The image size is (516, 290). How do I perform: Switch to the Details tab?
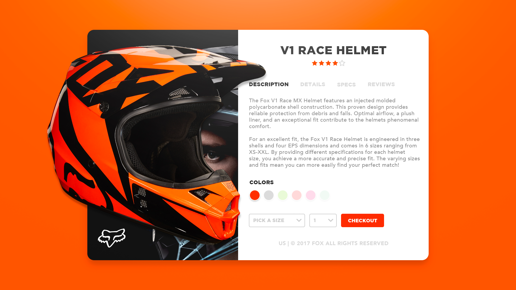point(313,84)
